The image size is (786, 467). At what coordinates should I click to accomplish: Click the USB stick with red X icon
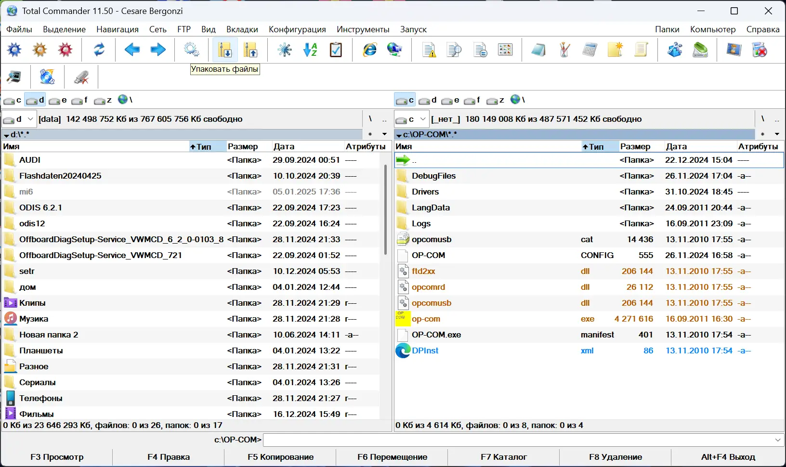pos(81,77)
